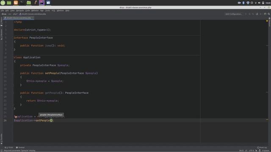Open the Window menu
Screen dimensions: 271x152
60,11
